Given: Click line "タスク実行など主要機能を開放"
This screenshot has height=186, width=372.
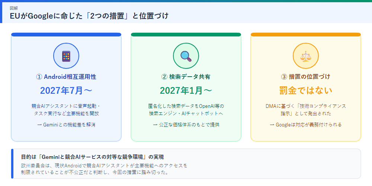Looking at the screenshot, I should (x=66, y=113).
